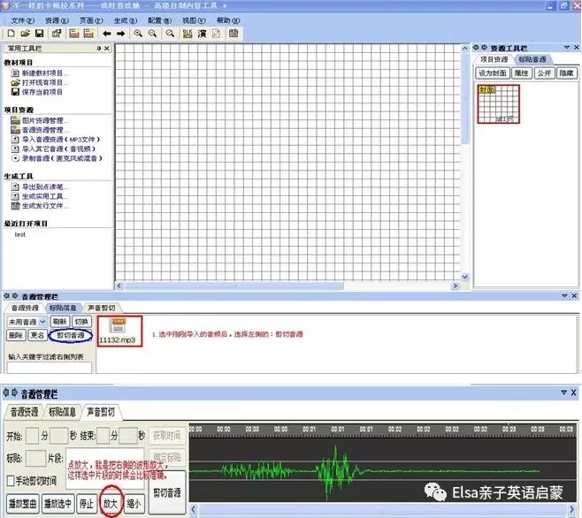
Task: Click the new file toolbar icon
Action: (x=11, y=34)
